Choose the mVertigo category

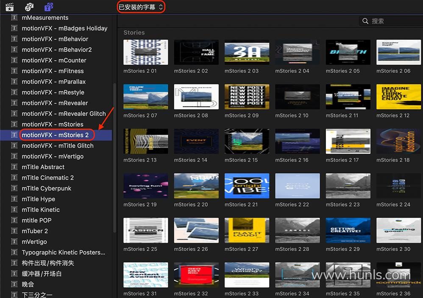34,242
